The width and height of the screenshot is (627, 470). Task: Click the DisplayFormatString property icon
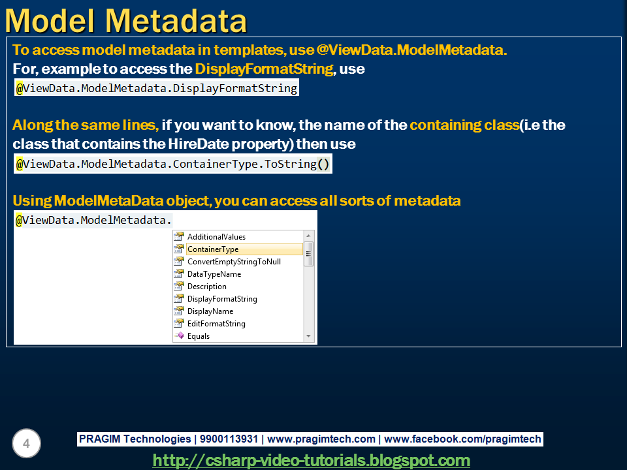click(x=179, y=298)
